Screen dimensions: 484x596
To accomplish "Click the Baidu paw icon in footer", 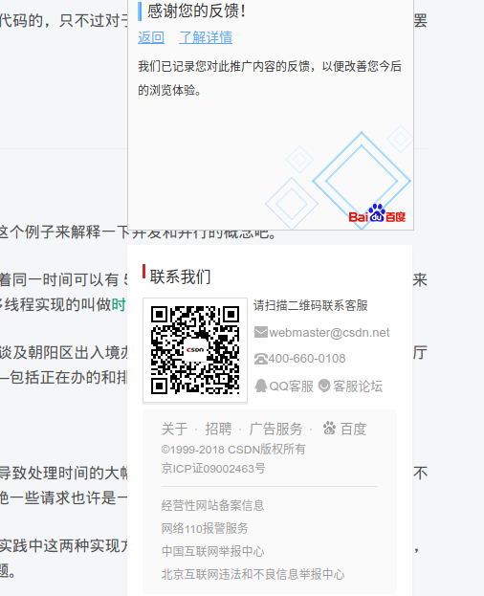I will pyautogui.click(x=329, y=428).
